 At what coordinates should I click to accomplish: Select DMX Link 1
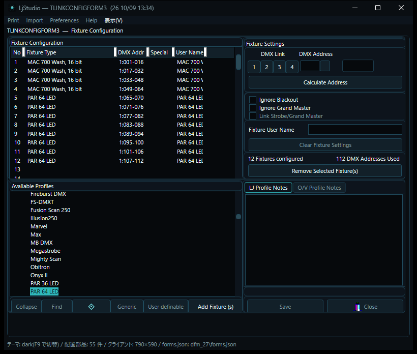pos(254,67)
